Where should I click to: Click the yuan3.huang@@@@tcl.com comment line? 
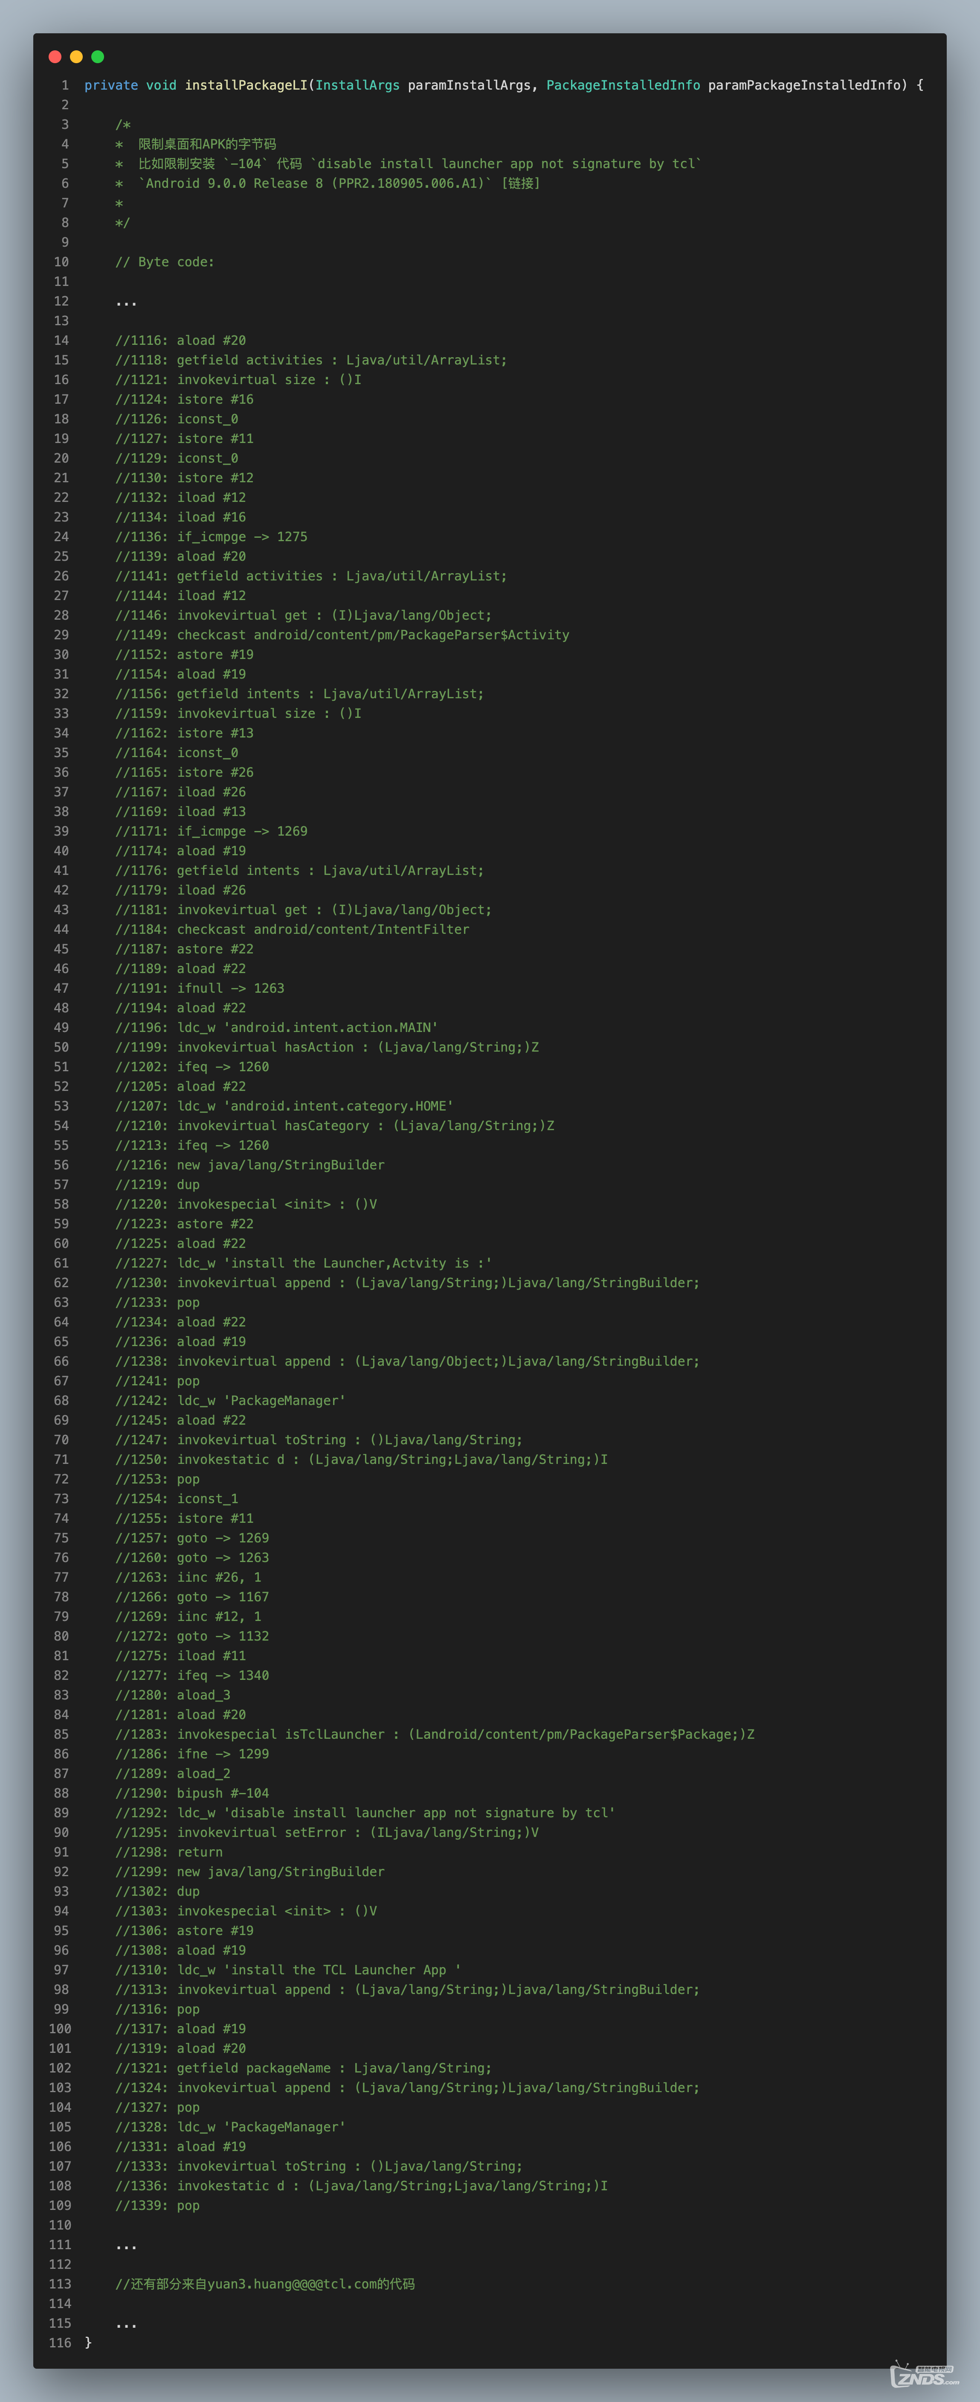[x=266, y=2284]
